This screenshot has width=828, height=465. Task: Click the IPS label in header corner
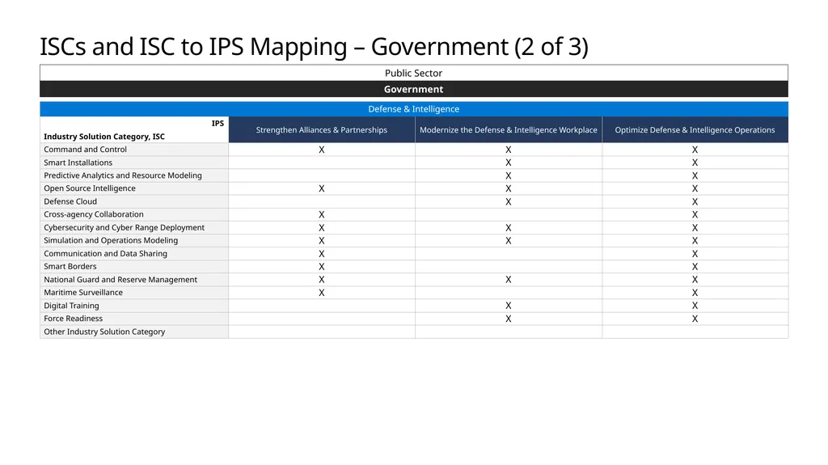pos(218,123)
